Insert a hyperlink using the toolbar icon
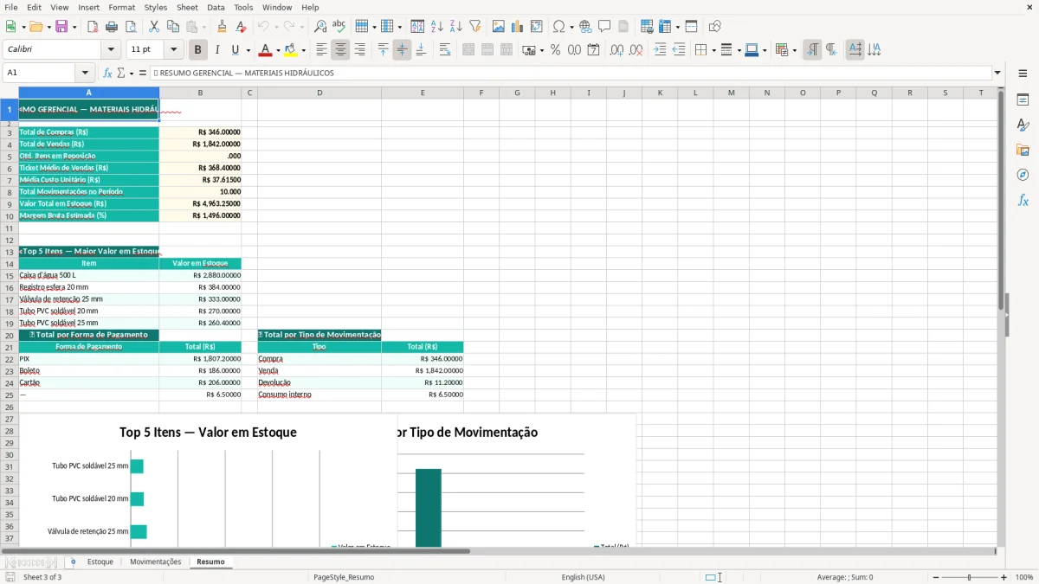The image size is (1039, 584). [x=585, y=27]
